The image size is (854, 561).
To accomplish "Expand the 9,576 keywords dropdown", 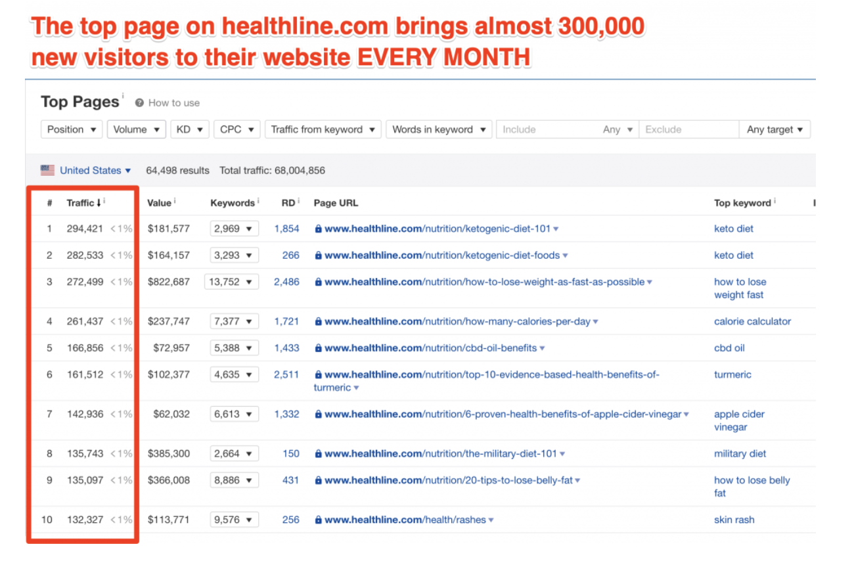I will 234,520.
